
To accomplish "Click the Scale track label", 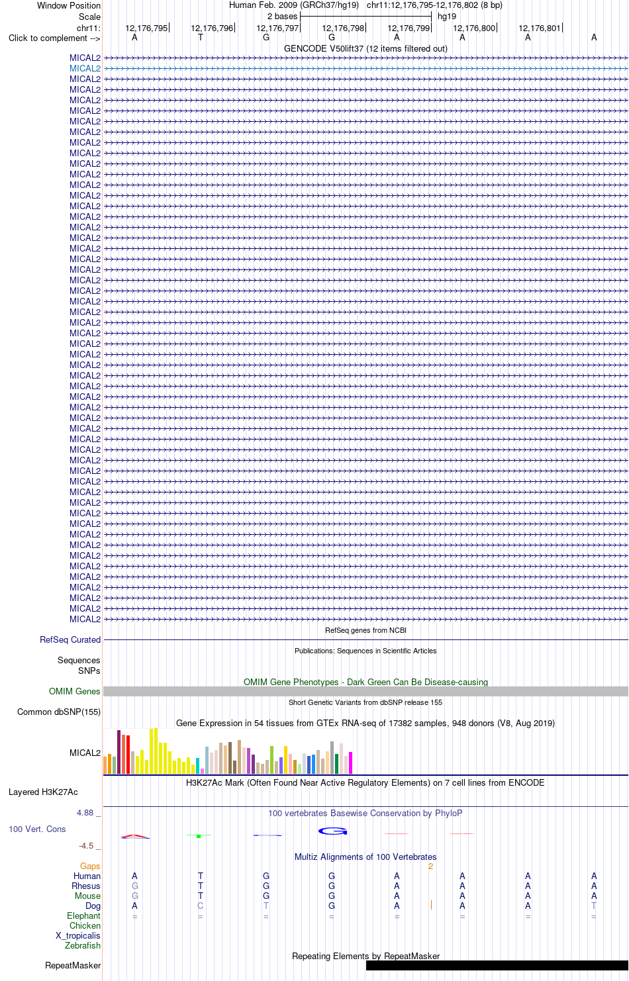I will [90, 17].
